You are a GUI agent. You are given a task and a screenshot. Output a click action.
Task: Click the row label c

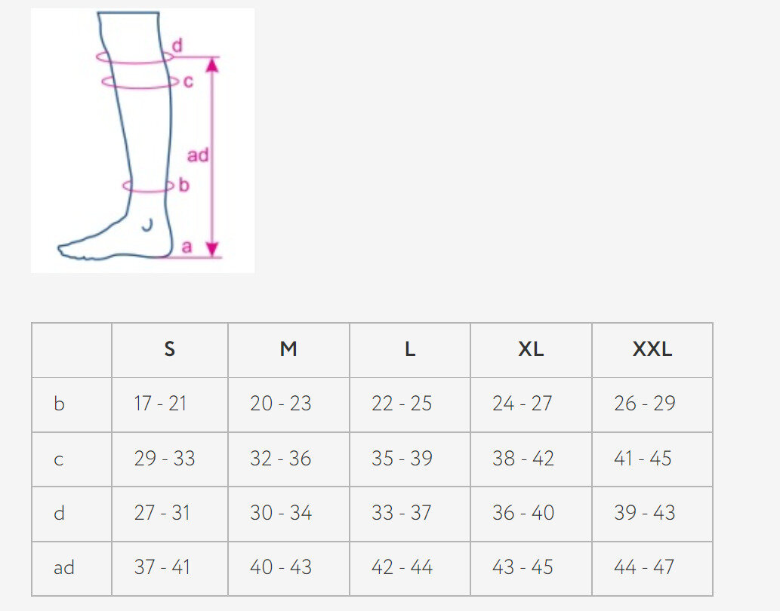click(x=60, y=459)
